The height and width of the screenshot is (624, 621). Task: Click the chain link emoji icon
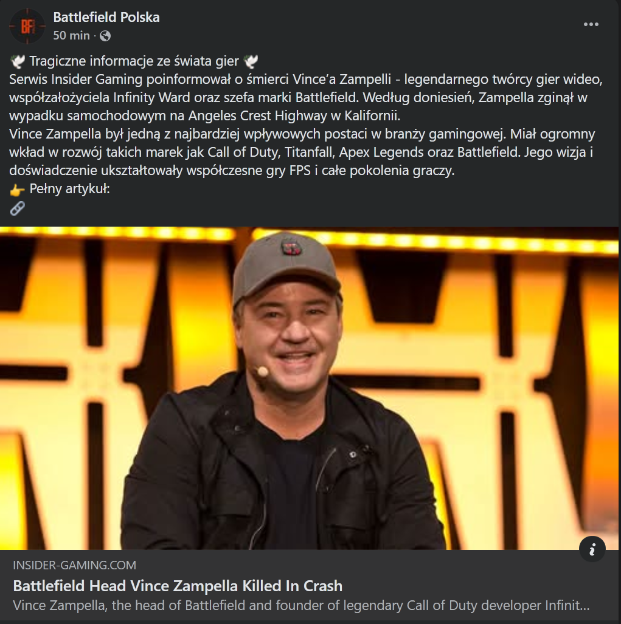click(x=17, y=208)
